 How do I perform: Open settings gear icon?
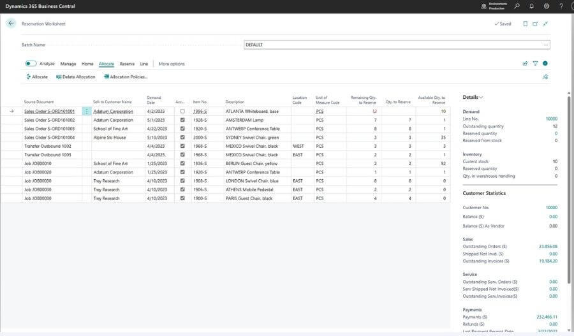pyautogui.click(x=547, y=6)
